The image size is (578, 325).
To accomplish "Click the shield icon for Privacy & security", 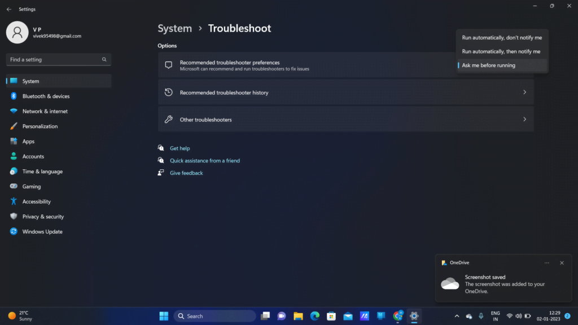I will point(14,216).
